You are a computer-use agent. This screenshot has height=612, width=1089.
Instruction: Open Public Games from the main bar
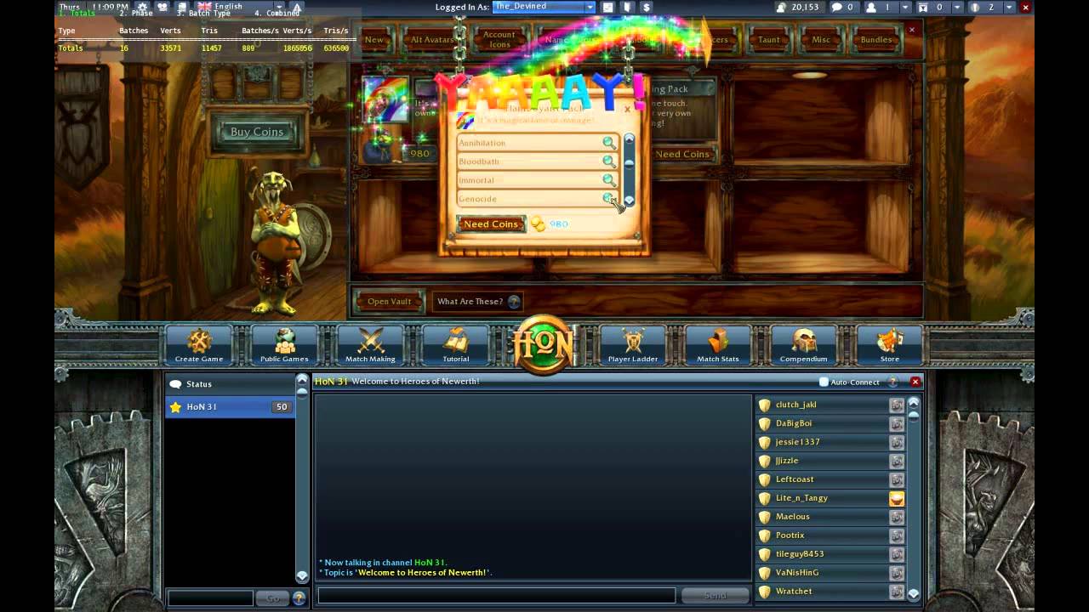click(x=284, y=345)
